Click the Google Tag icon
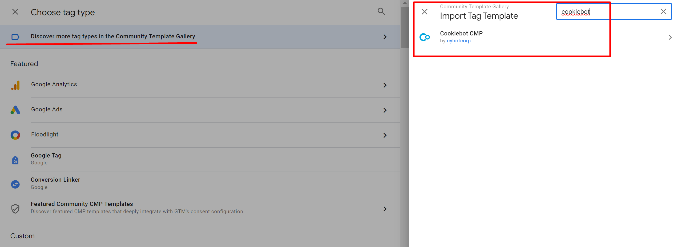The image size is (682, 247). tap(15, 160)
